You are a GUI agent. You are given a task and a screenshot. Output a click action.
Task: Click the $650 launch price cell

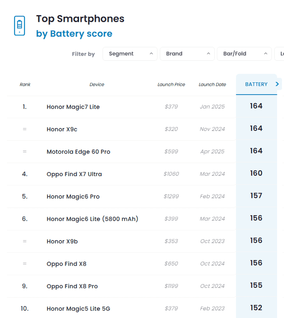(x=171, y=263)
